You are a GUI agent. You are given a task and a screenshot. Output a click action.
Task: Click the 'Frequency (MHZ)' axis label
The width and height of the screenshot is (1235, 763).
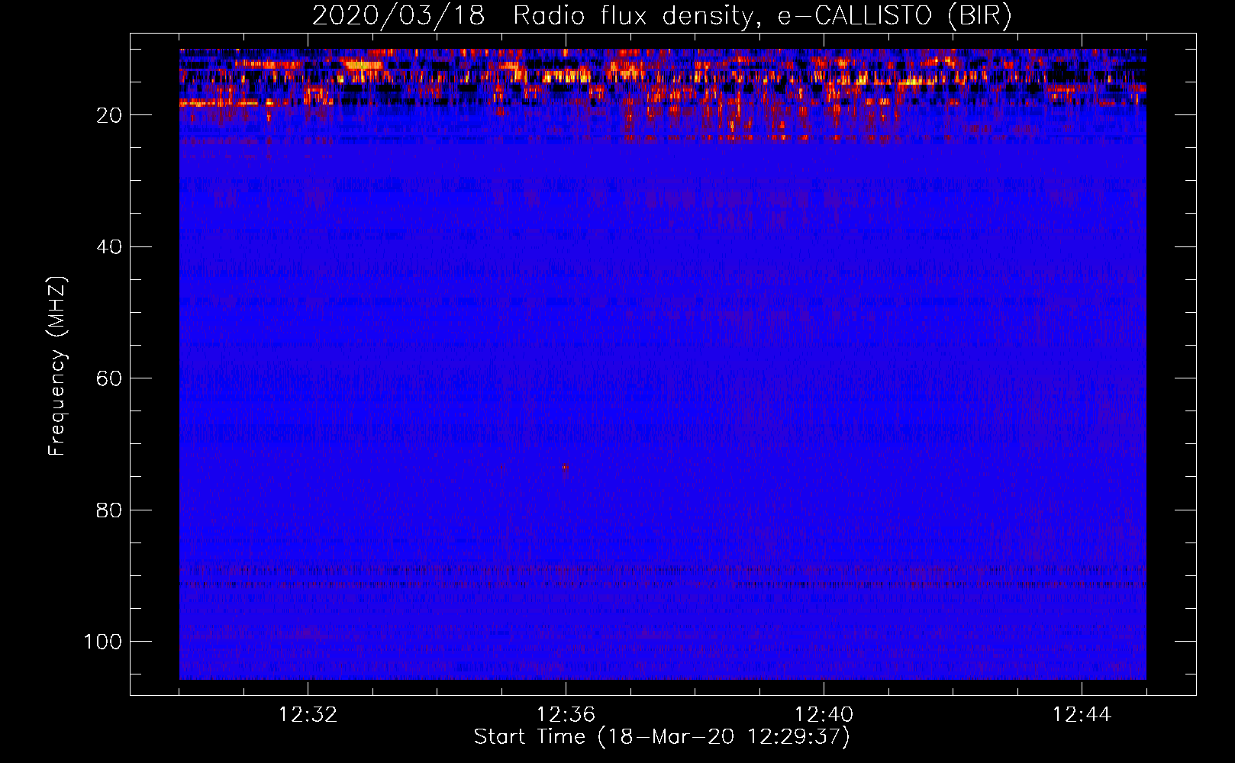click(x=57, y=365)
